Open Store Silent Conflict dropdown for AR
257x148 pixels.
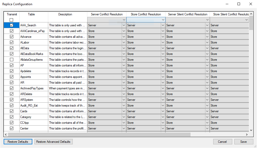[229, 83]
